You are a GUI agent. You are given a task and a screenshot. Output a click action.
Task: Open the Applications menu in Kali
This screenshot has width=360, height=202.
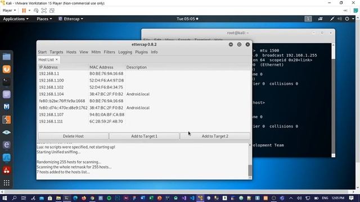(16, 19)
